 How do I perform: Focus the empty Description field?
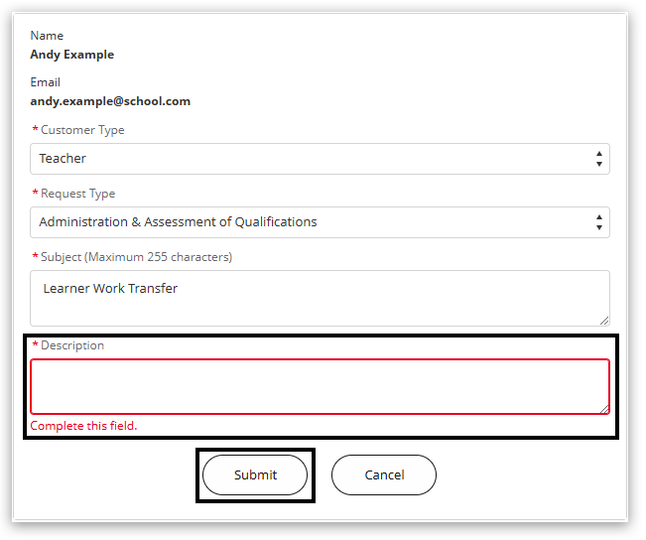tap(320, 386)
